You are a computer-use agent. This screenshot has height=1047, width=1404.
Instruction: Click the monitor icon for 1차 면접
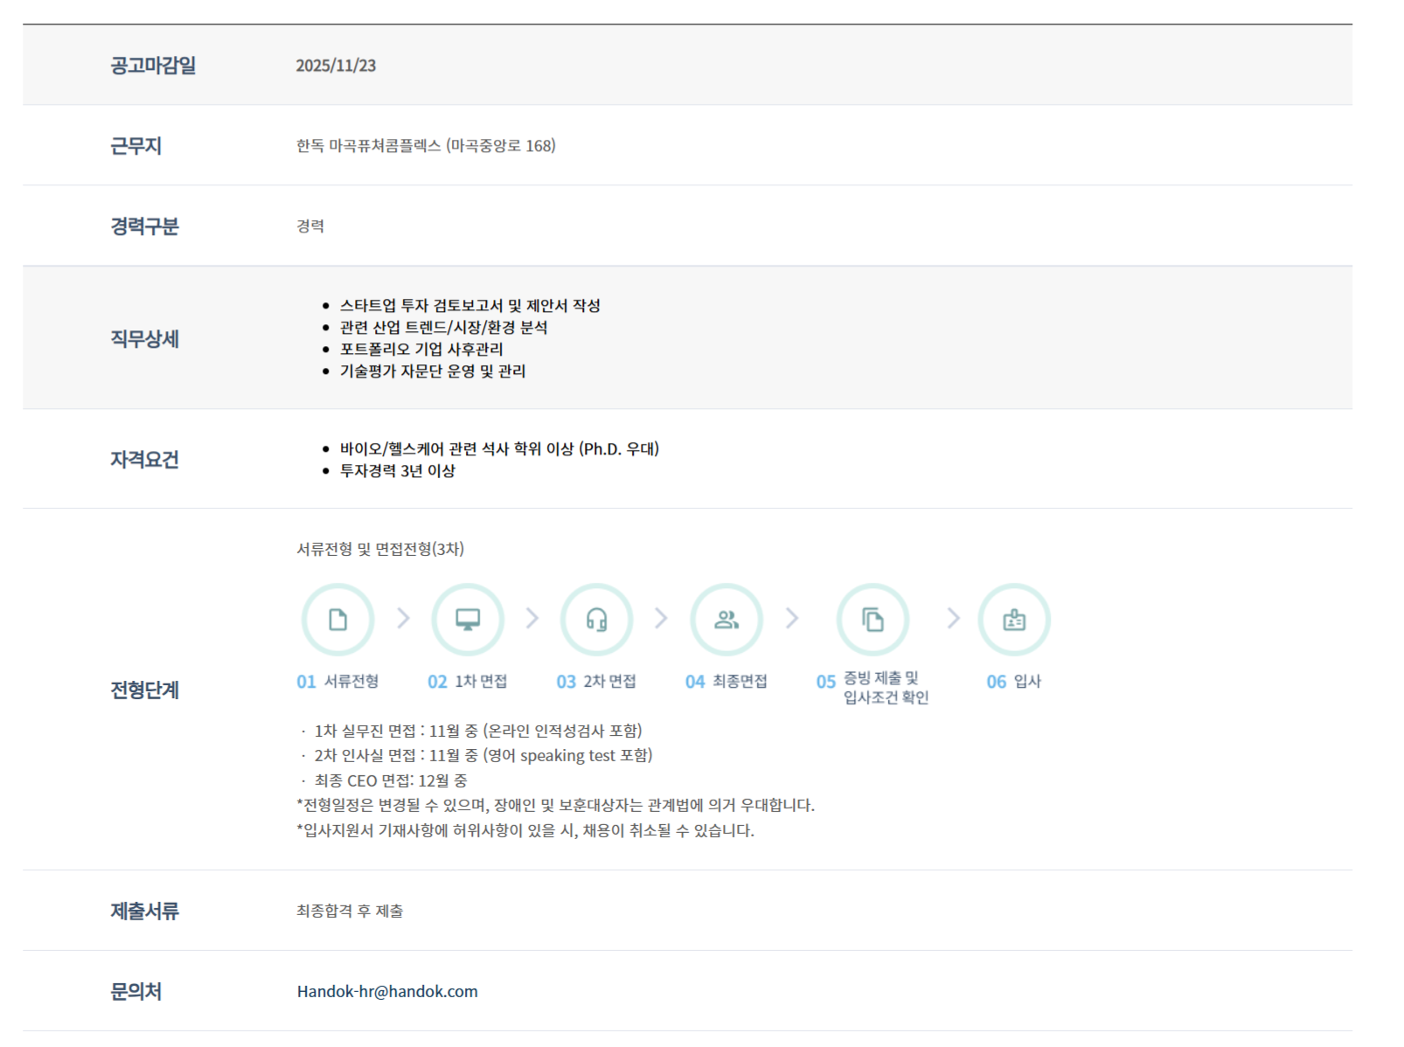tap(468, 620)
